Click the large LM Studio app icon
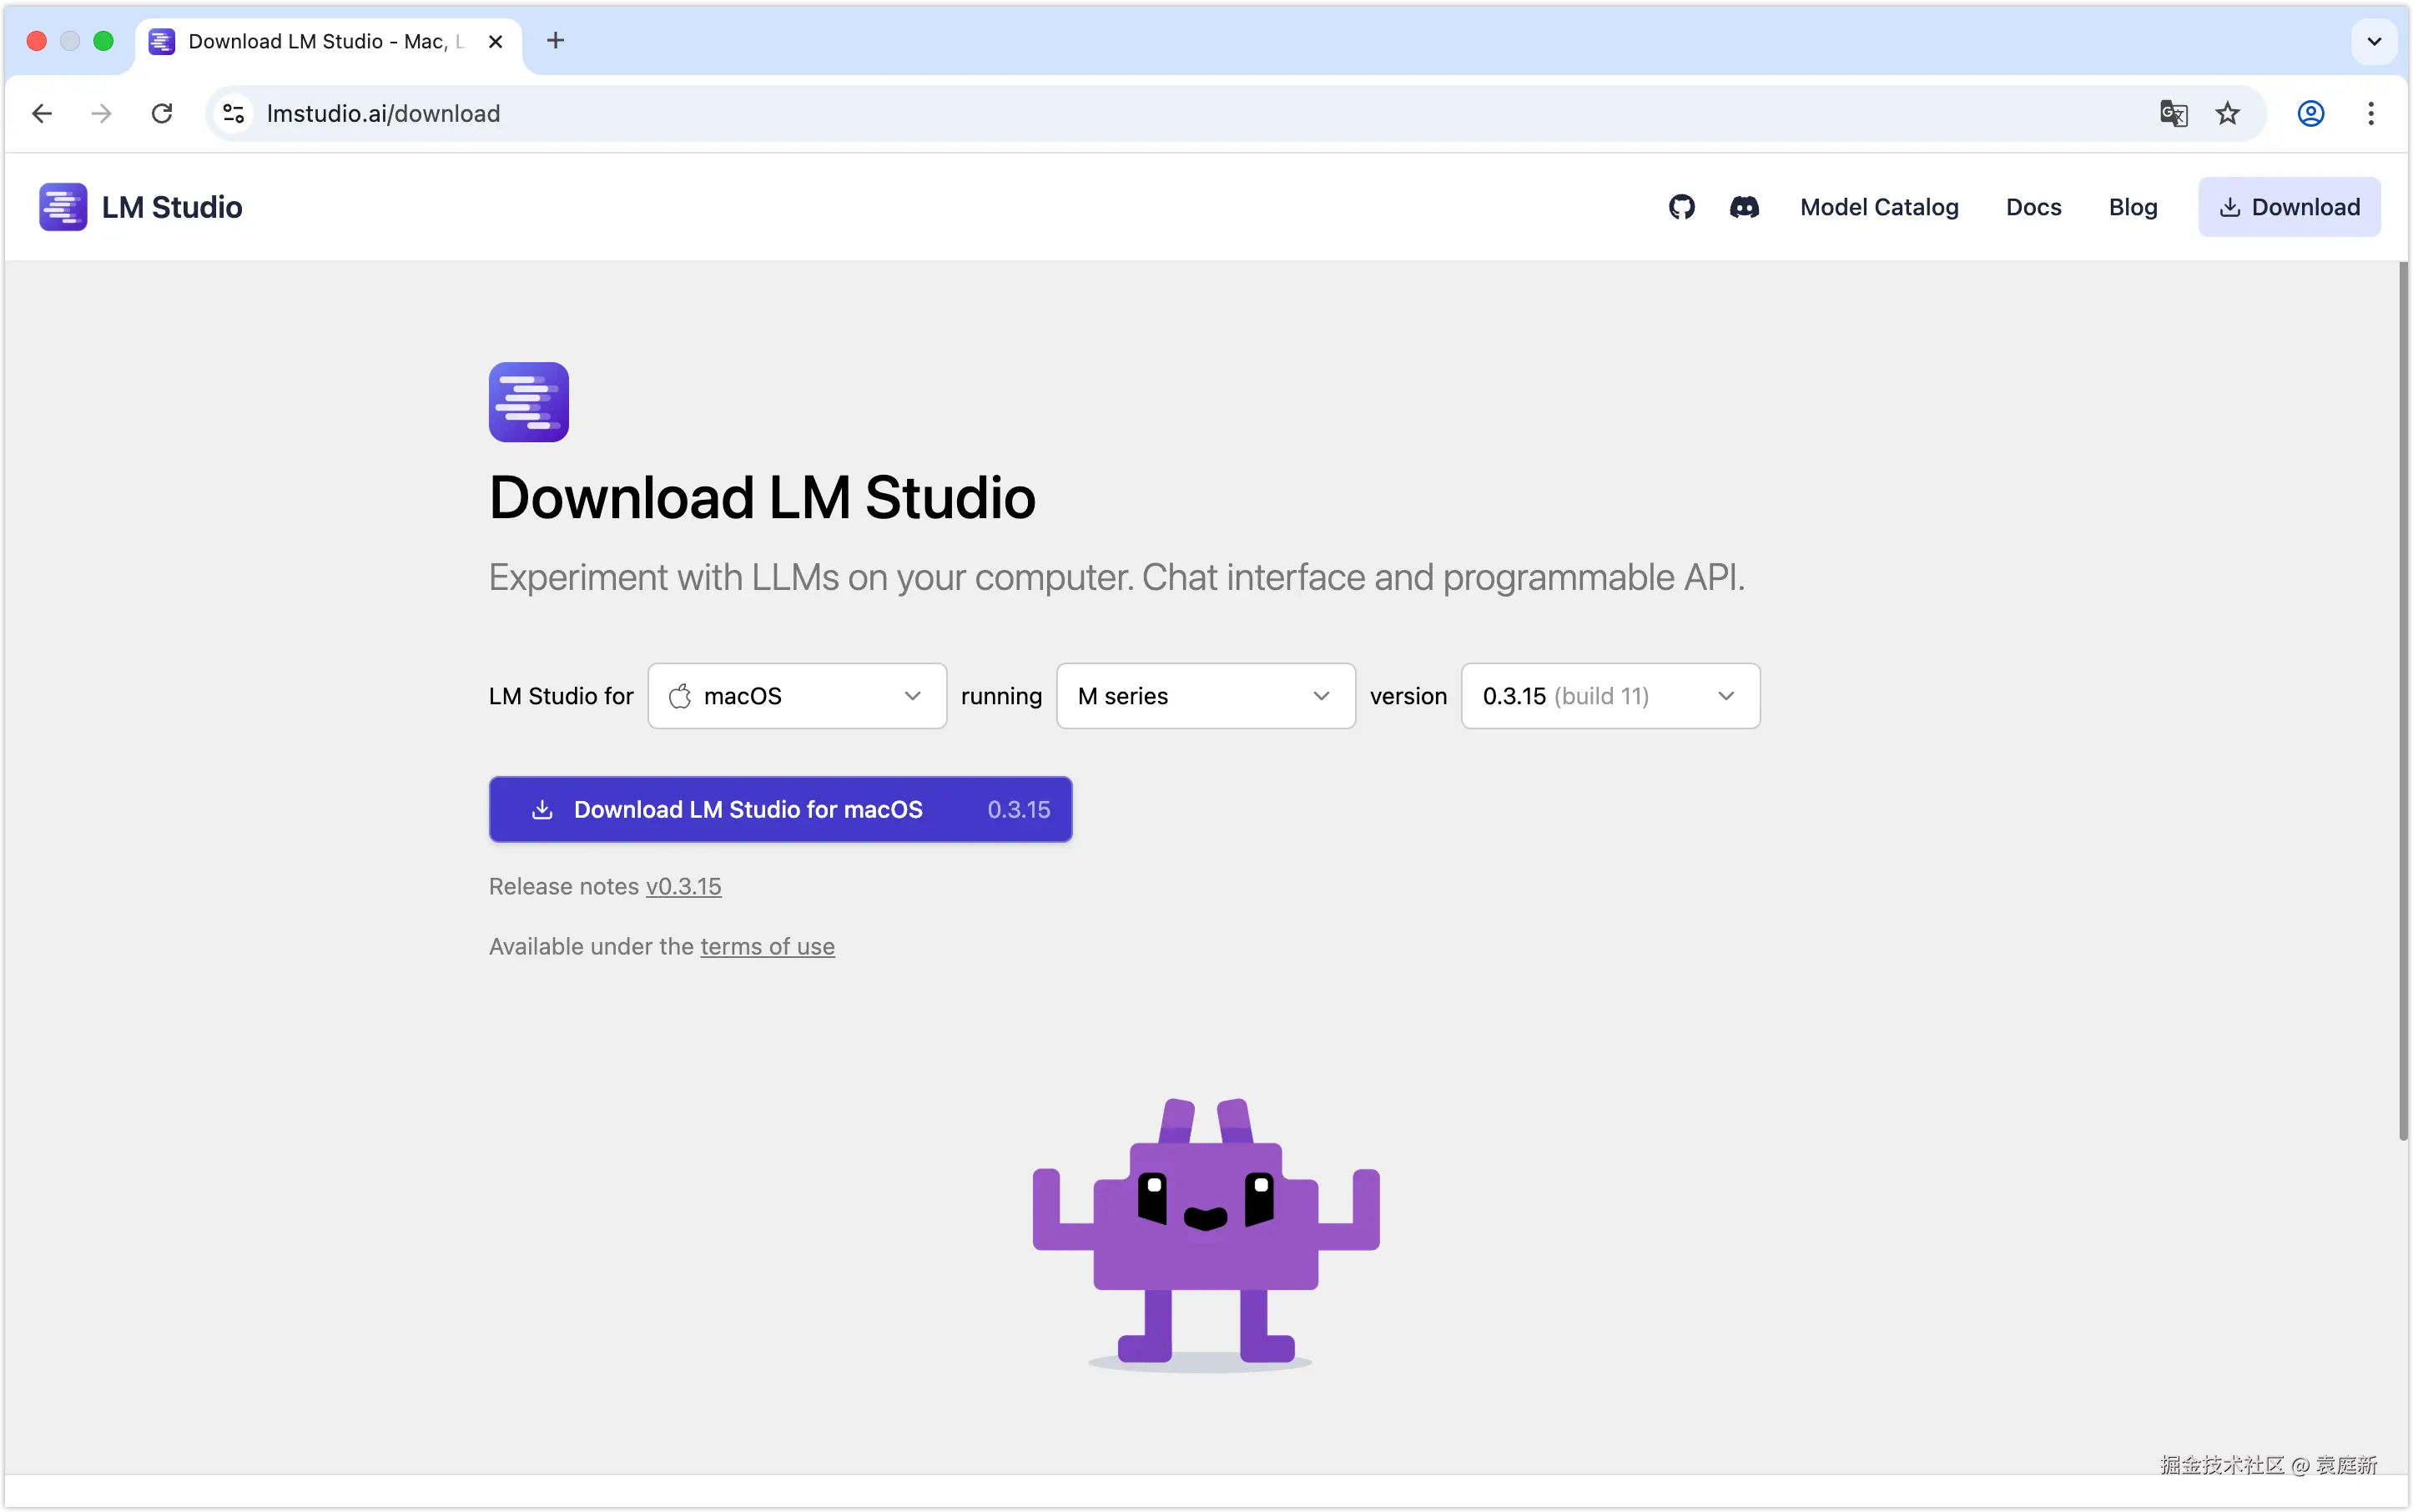Viewport: 2413px width, 1512px height. 528,402
